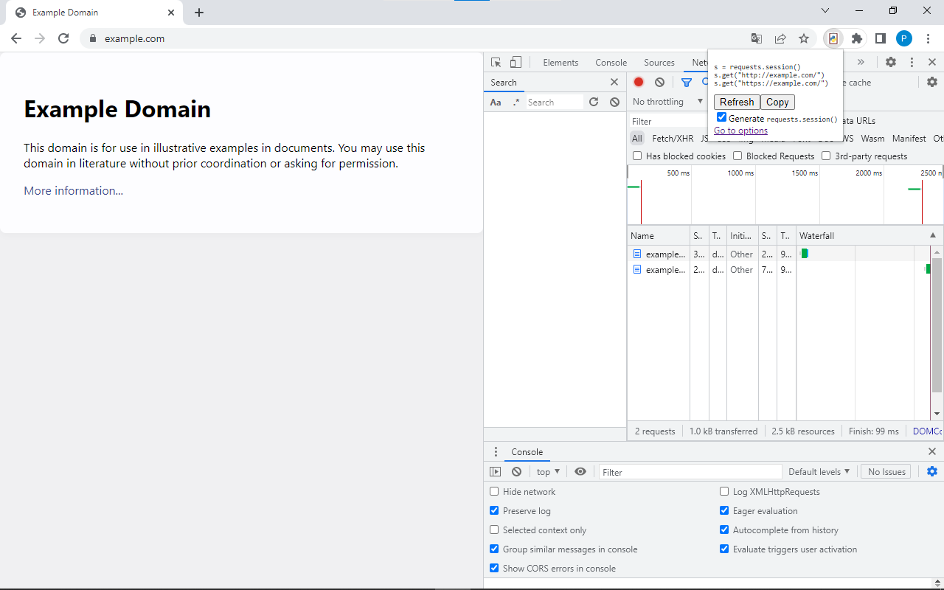Click the browser Back arrow
The width and height of the screenshot is (944, 590).
click(16, 38)
